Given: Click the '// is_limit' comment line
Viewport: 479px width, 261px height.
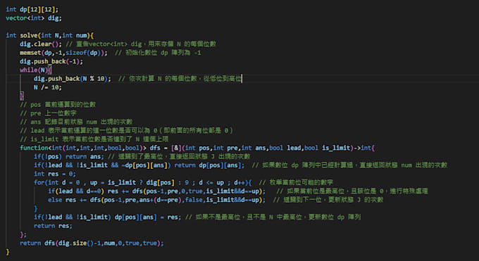Looking at the screenshot, I should 94,139.
